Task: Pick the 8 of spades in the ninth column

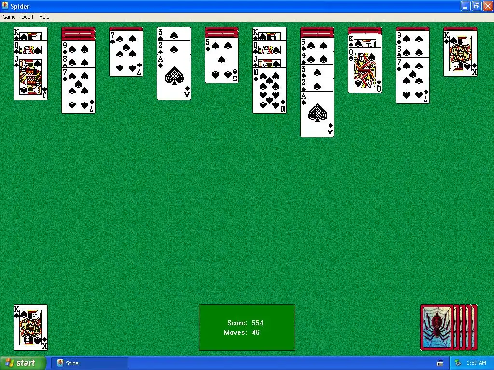Action: point(413,51)
